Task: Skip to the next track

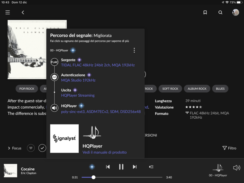Action: pos(135,167)
